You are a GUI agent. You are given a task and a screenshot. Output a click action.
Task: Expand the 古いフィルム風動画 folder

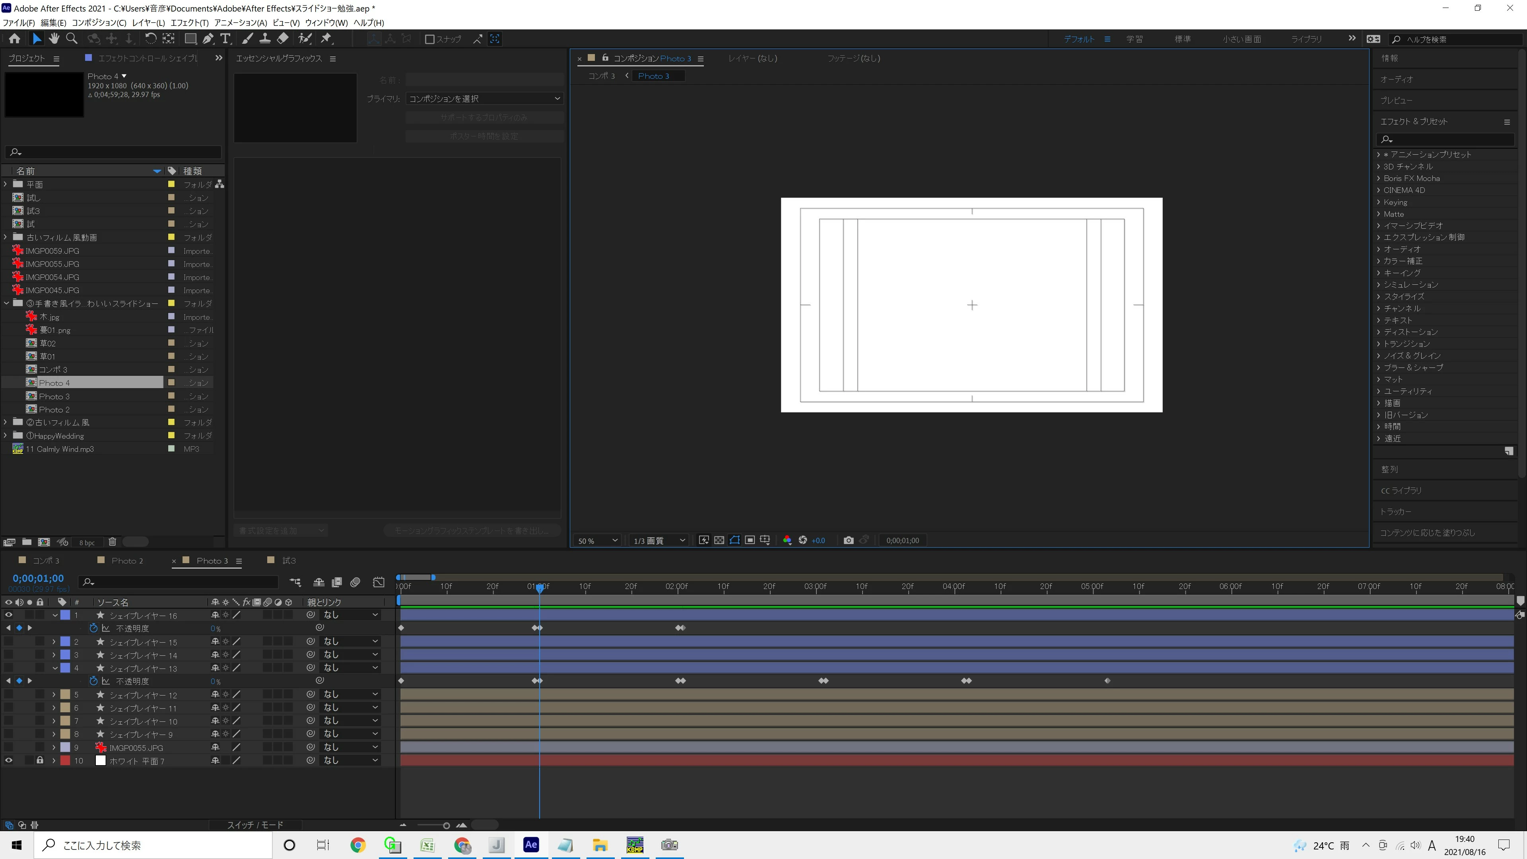point(6,237)
